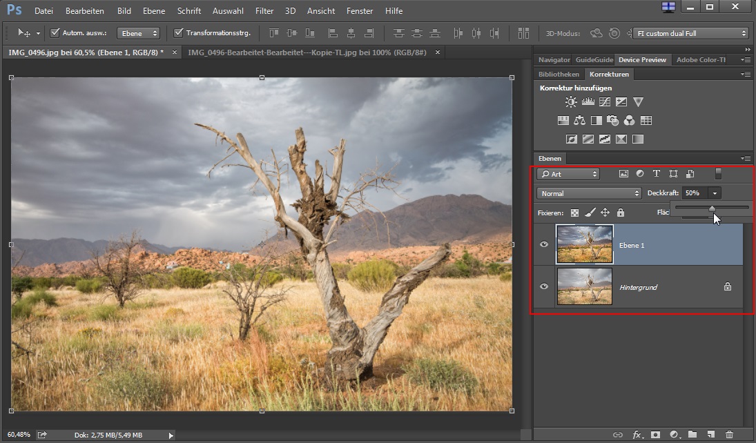Add a Vibrance adjustment (triangle icon)

[639, 101]
